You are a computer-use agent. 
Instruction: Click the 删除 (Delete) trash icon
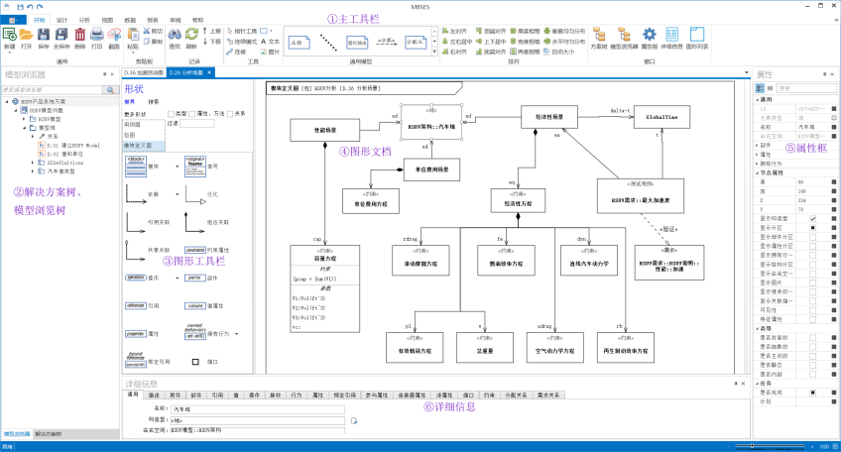(x=79, y=36)
